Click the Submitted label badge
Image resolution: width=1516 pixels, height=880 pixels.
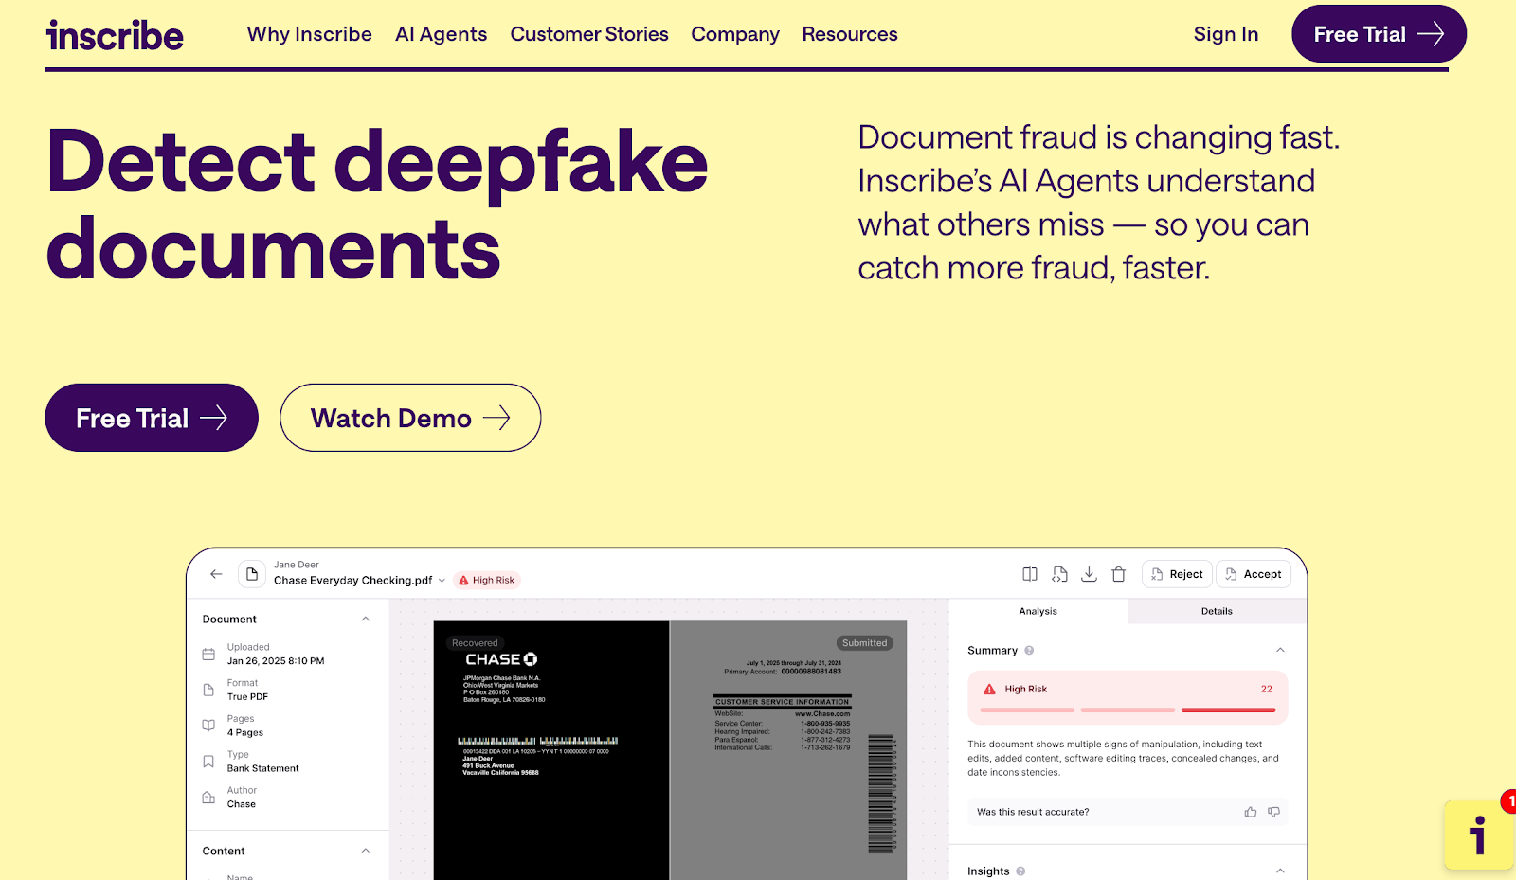coord(865,643)
